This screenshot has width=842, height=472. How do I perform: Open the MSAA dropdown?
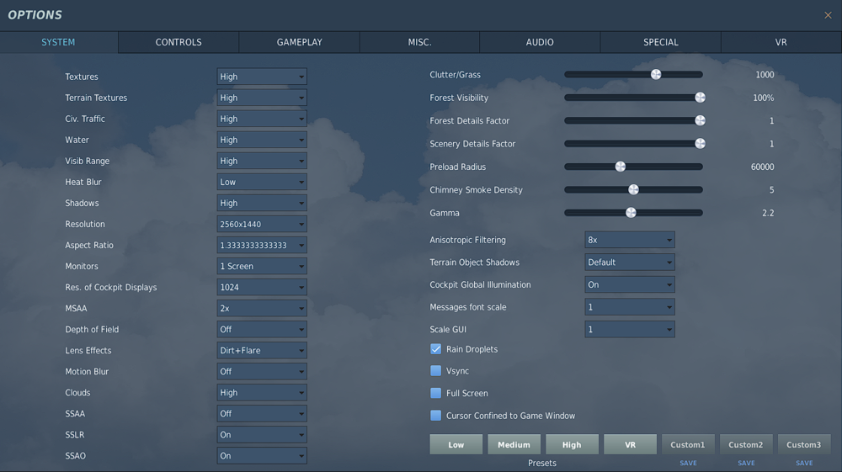(x=262, y=309)
